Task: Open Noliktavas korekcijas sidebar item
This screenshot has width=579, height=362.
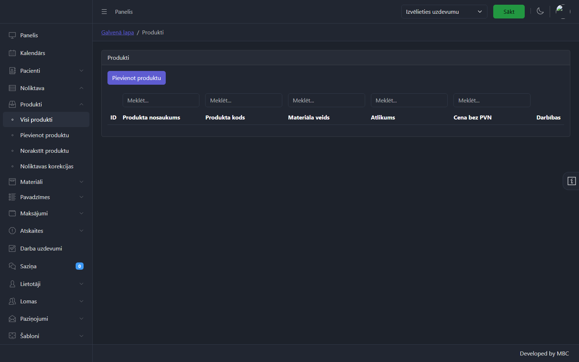Action: click(46, 166)
